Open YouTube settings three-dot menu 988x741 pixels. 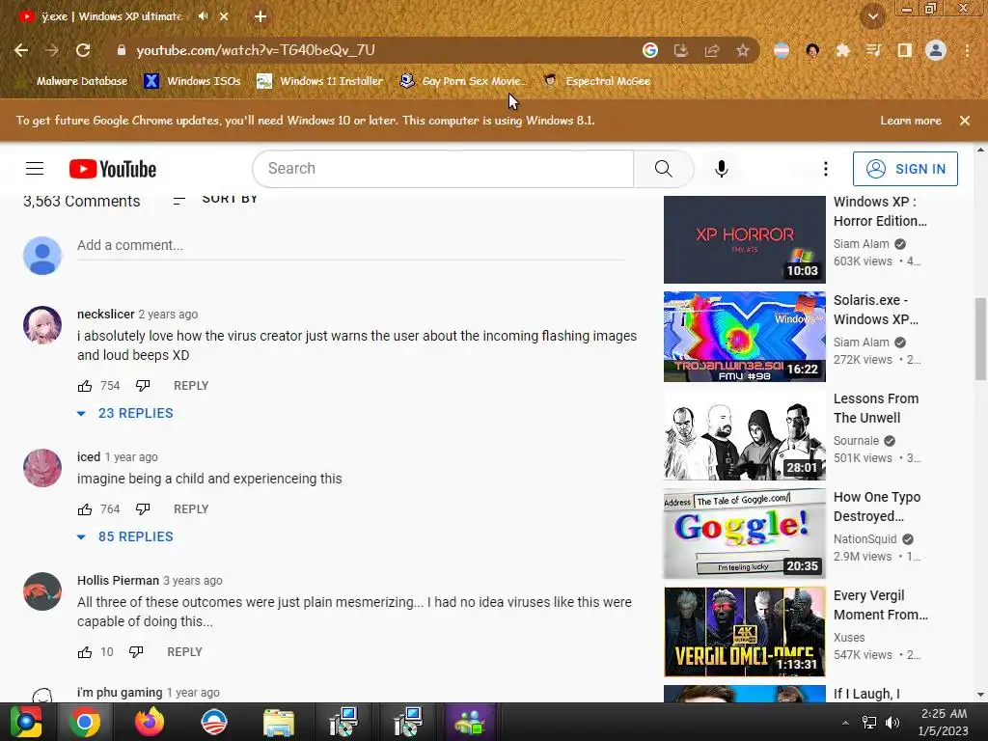click(826, 168)
